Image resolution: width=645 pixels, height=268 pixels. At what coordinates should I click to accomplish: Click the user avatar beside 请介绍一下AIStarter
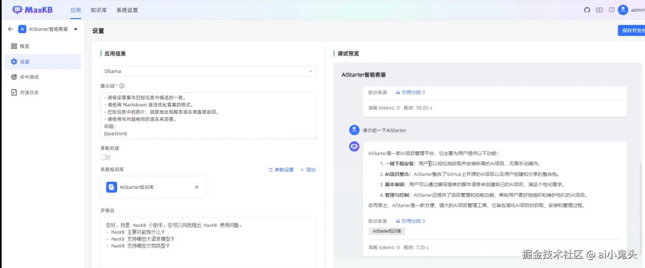354,130
